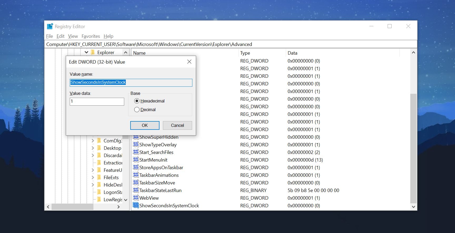This screenshot has width=455, height=233.
Task: Click the Value name field
Action: pyautogui.click(x=131, y=82)
